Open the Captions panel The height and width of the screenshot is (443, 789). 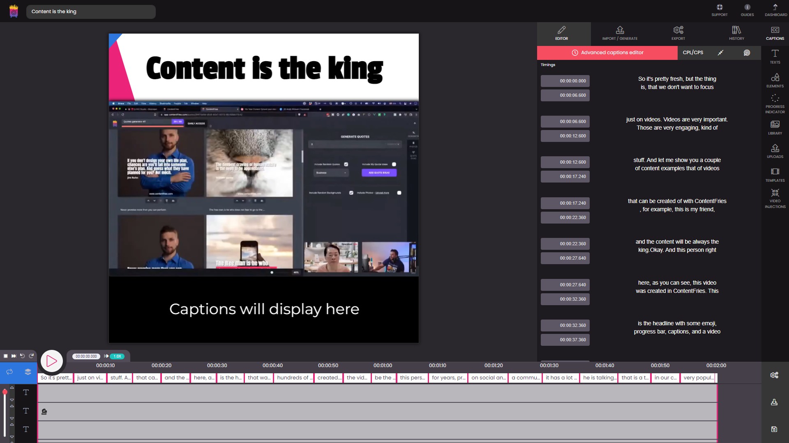pos(775,33)
